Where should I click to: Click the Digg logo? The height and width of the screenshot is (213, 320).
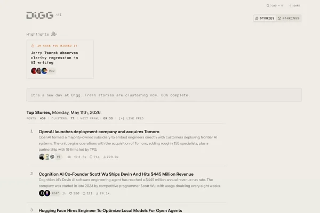tap(40, 15)
